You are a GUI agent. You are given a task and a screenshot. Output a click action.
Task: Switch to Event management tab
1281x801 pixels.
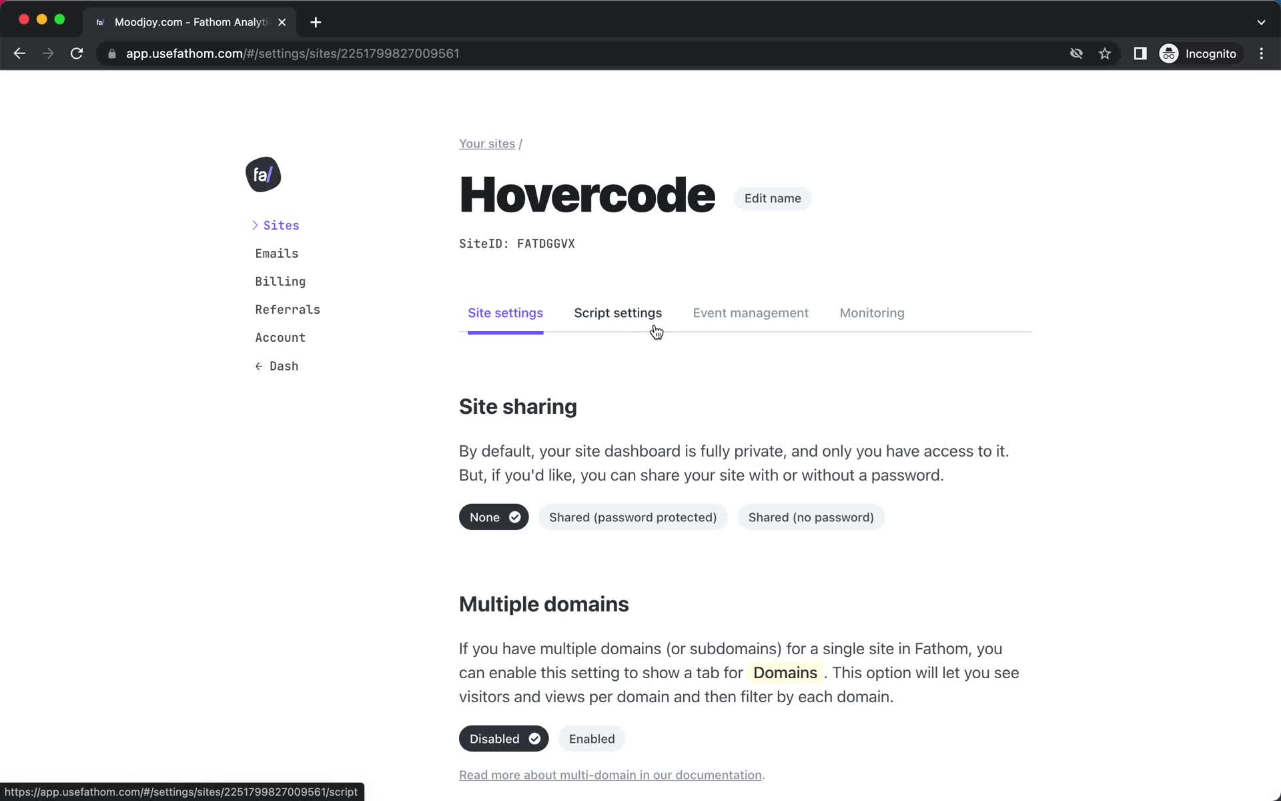750,312
